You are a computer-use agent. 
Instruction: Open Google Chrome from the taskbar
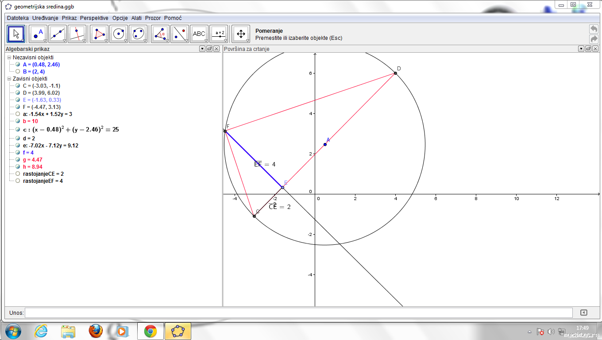pos(150,331)
